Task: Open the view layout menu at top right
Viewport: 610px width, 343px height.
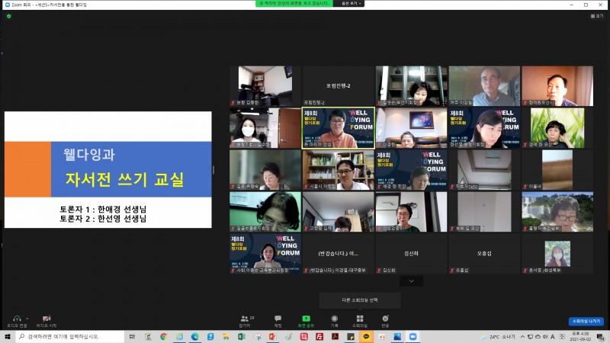Action: coord(598,15)
